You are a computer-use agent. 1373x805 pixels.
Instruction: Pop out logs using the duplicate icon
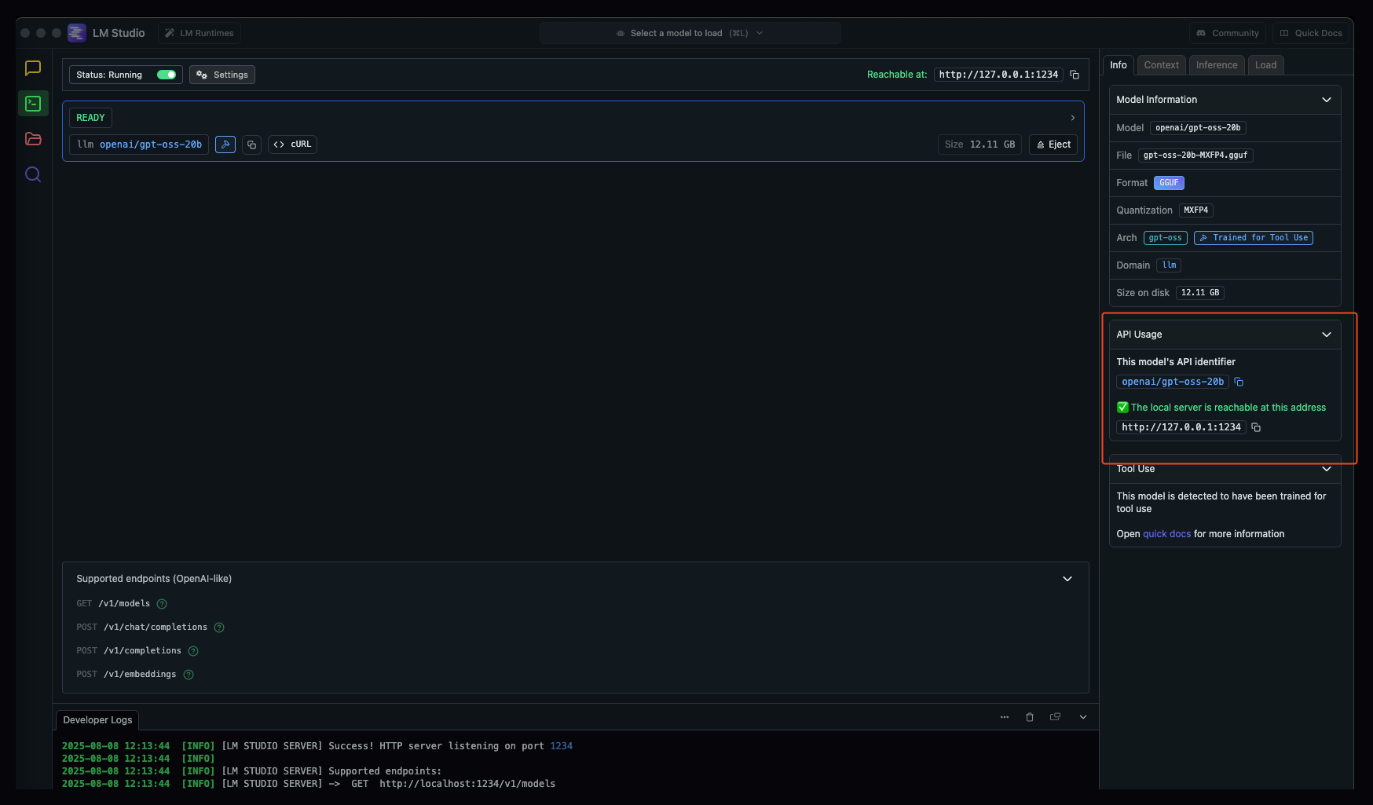1055,717
